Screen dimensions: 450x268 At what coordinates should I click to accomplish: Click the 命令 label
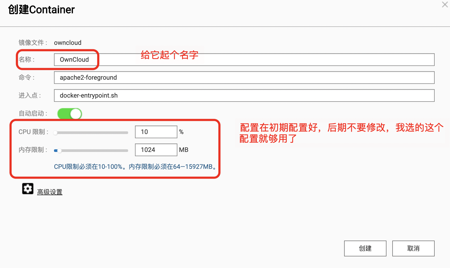pyautogui.click(x=26, y=78)
